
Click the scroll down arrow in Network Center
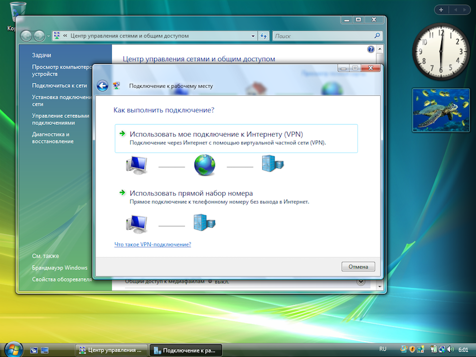click(x=379, y=286)
